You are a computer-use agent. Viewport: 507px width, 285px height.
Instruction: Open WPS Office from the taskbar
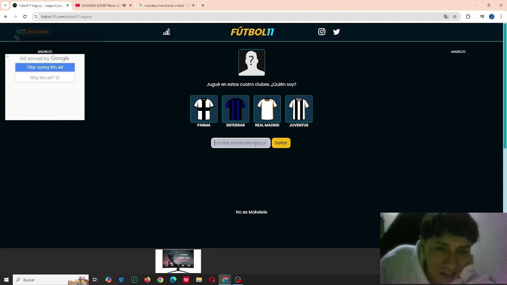click(186, 280)
